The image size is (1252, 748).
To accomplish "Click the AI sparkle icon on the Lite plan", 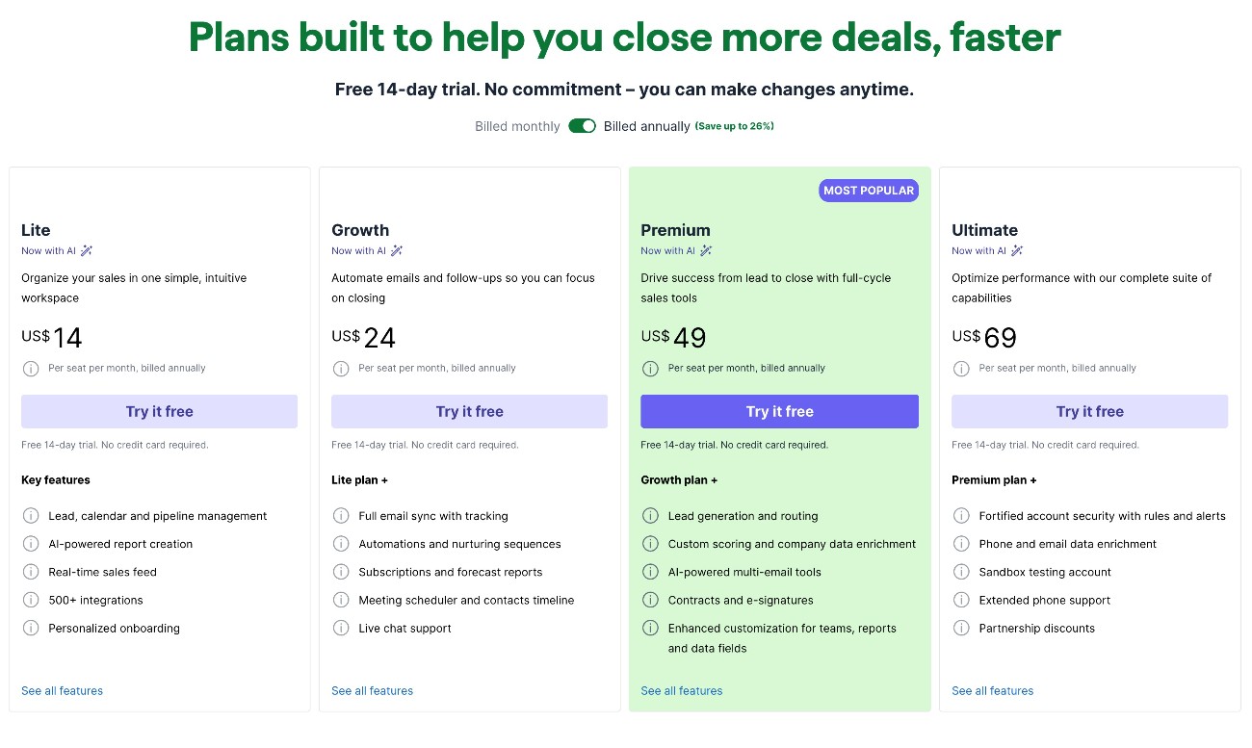I will [85, 250].
